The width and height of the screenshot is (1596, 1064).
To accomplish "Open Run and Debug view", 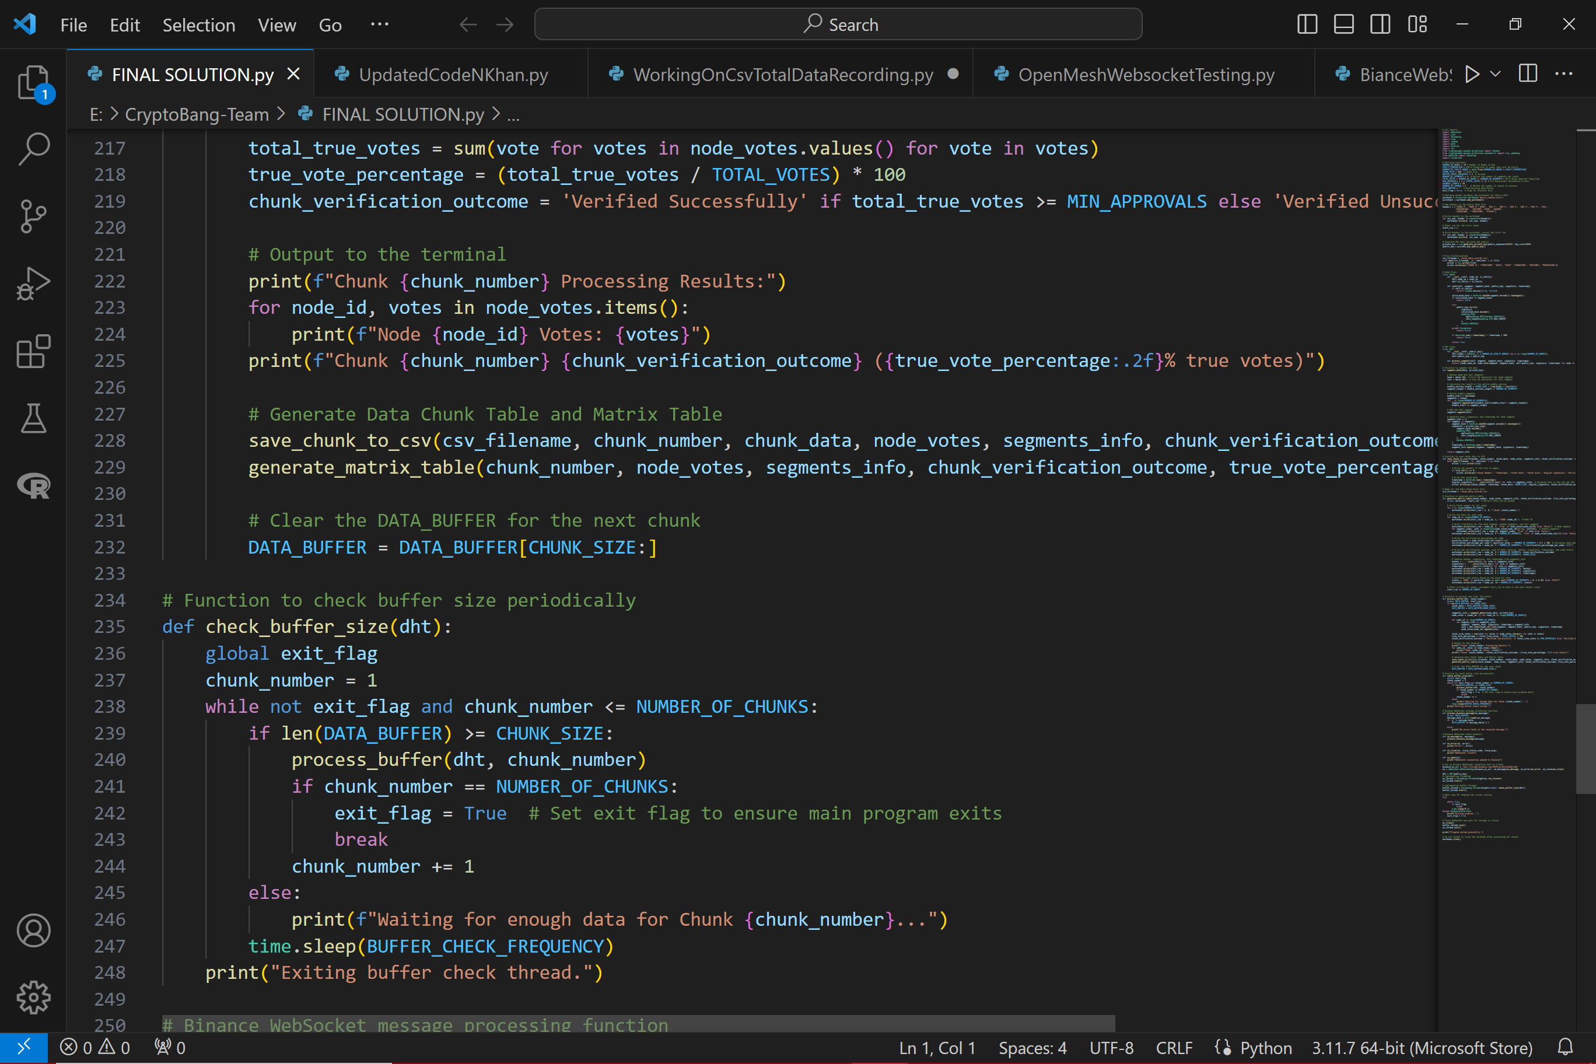I will pyautogui.click(x=33, y=283).
